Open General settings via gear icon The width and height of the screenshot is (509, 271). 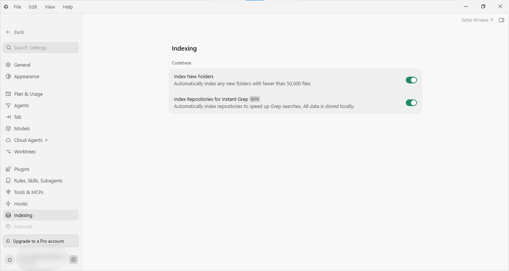[x=8, y=65]
